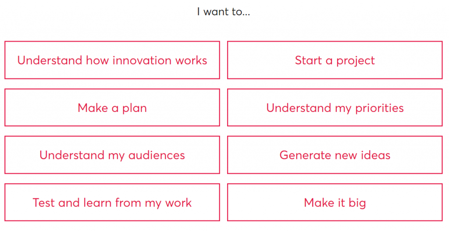Image resolution: width=449 pixels, height=232 pixels.
Task: Choose the priorities understanding box
Action: [x=335, y=107]
